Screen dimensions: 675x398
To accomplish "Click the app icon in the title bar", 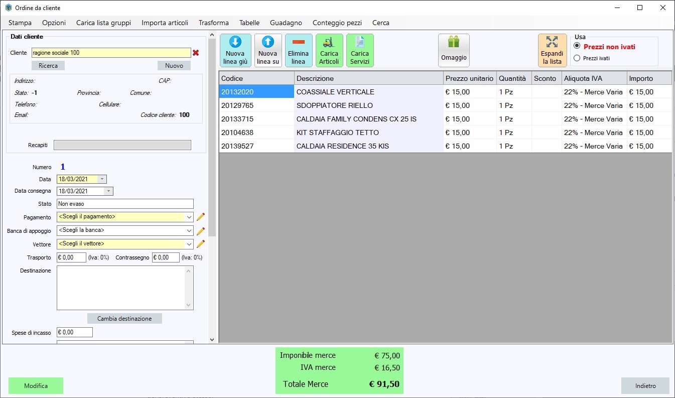I will 9,8.
